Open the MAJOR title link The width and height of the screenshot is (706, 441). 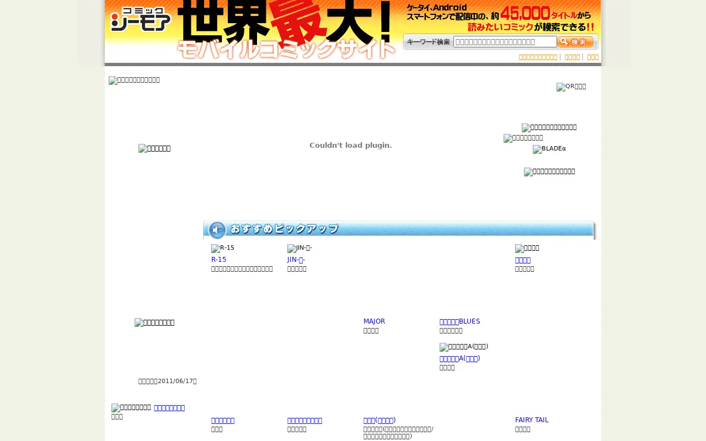tap(374, 321)
